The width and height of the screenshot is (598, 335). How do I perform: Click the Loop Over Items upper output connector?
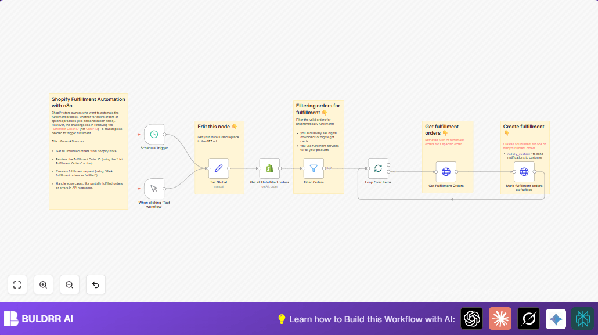click(x=388, y=165)
